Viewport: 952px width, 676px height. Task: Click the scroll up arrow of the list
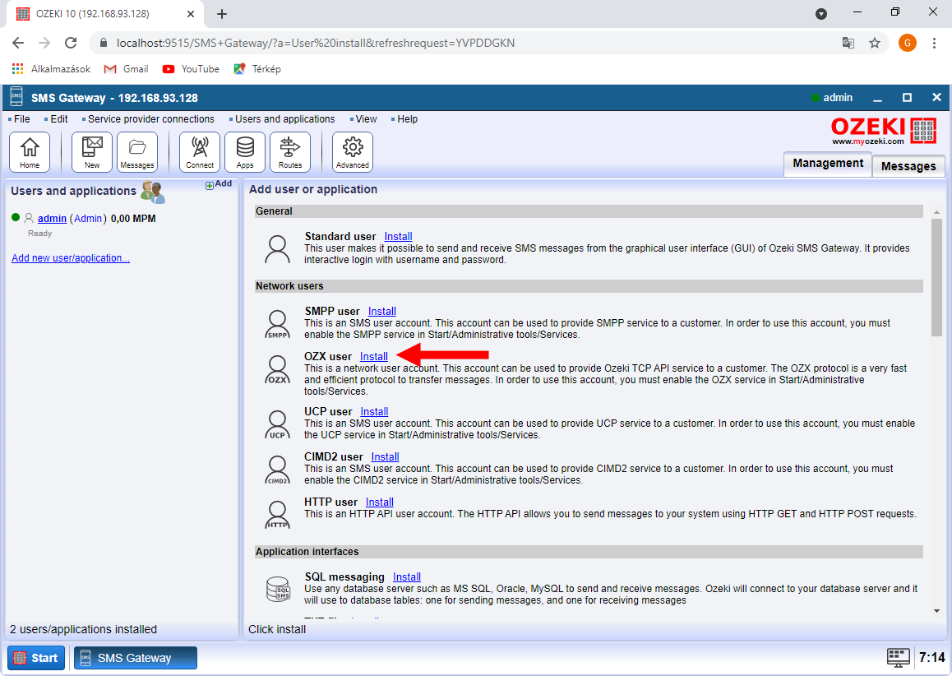click(x=937, y=212)
